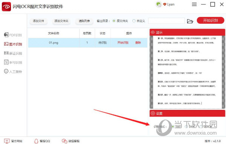Click the custom output path field

(166, 21)
